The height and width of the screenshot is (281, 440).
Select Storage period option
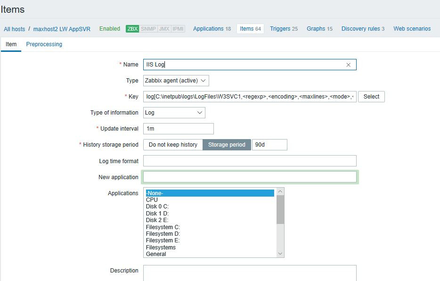pyautogui.click(x=227, y=145)
